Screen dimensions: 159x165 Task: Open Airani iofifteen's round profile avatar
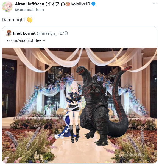click(x=7, y=7)
